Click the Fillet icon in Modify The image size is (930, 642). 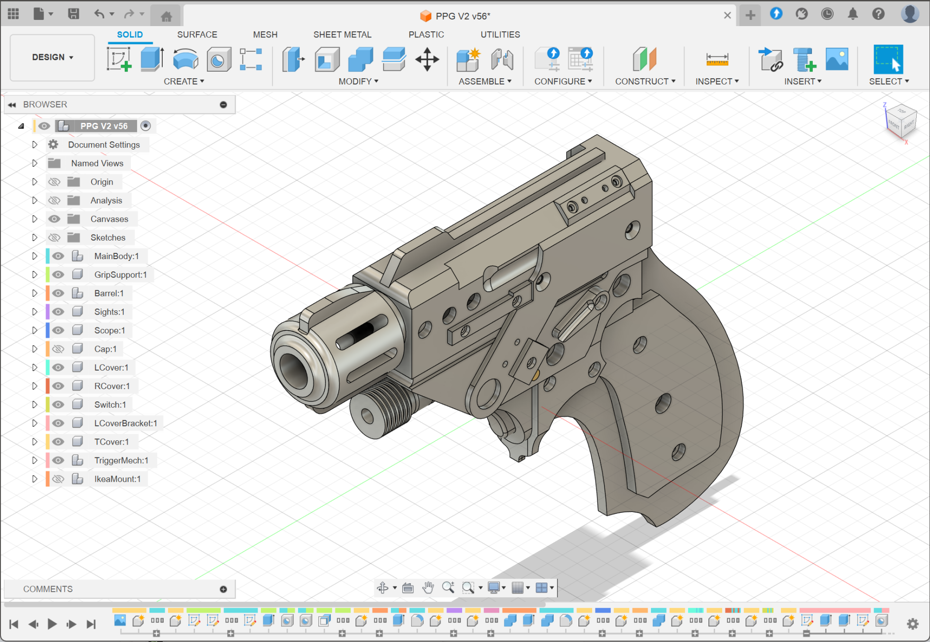pos(327,59)
